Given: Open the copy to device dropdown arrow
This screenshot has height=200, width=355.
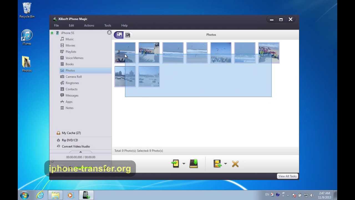Looking at the screenshot, I should tap(184, 164).
